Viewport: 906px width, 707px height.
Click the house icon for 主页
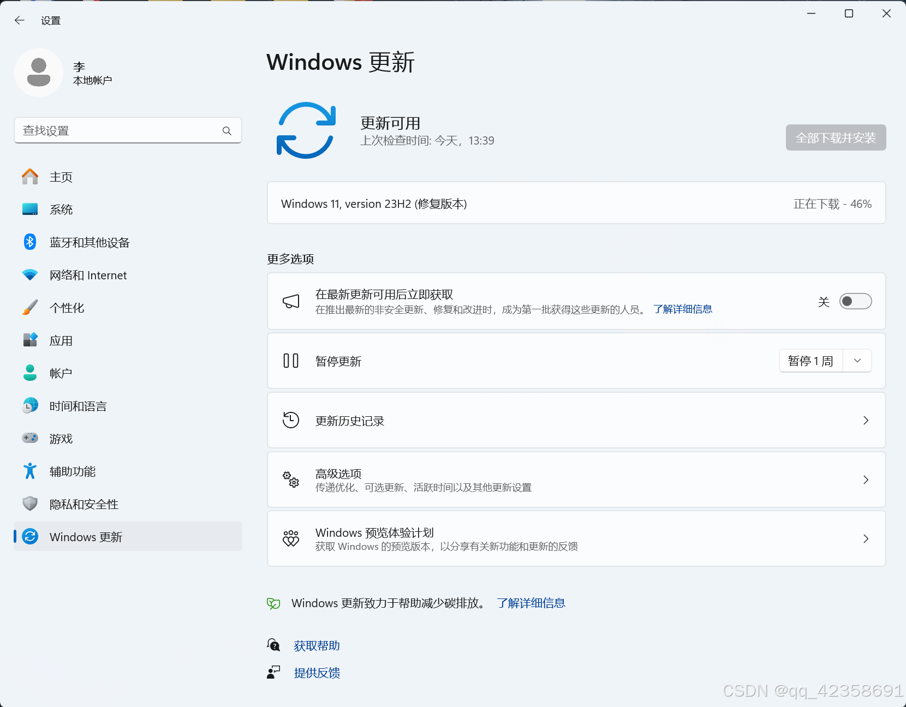pyautogui.click(x=30, y=177)
